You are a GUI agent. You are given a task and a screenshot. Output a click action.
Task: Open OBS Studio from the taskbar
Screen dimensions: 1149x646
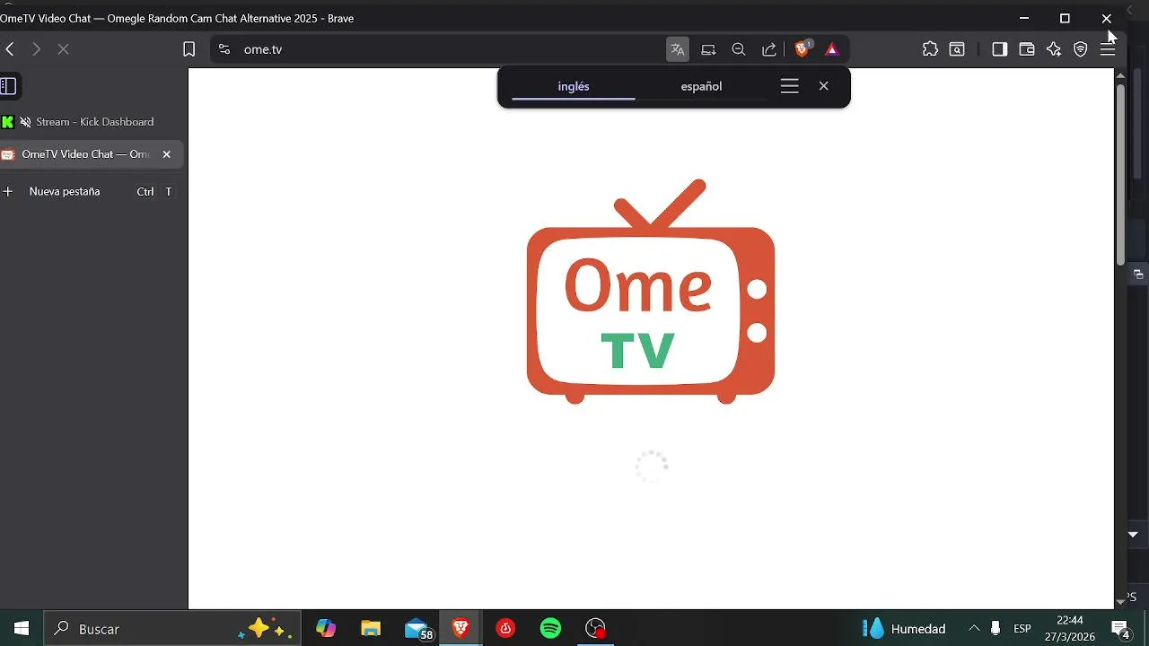(595, 628)
